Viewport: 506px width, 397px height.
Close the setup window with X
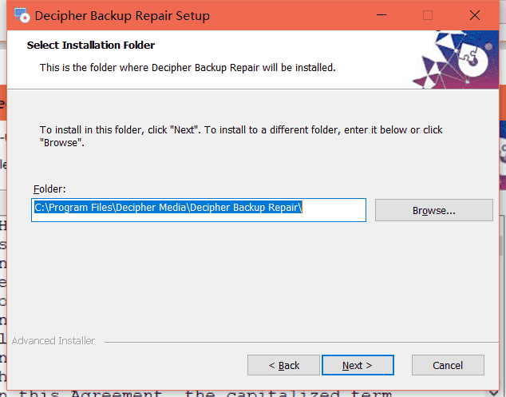[x=475, y=15]
